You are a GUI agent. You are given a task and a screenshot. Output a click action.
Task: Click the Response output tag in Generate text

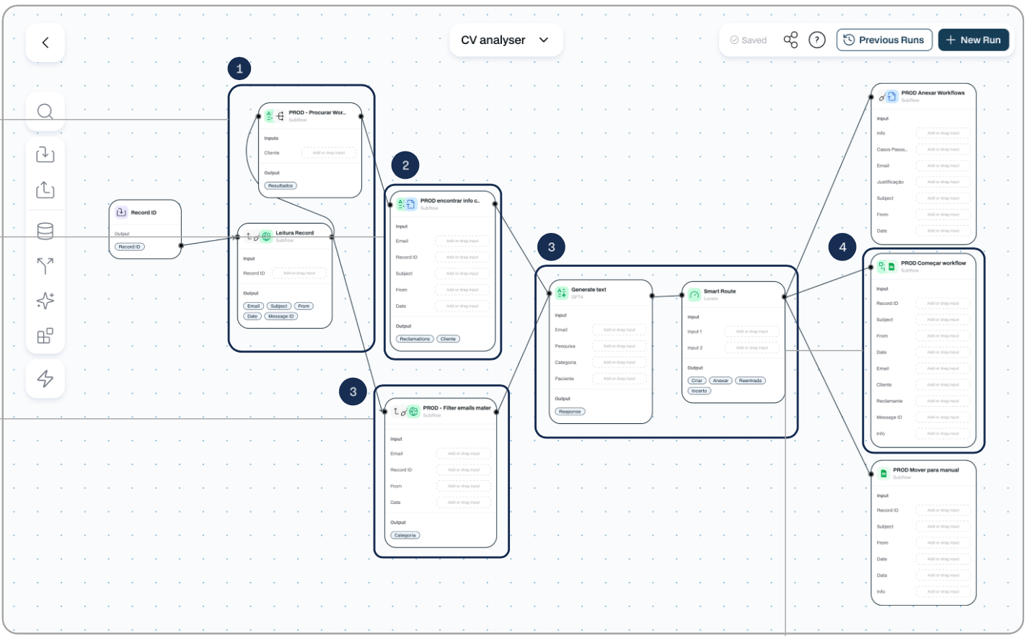pos(570,412)
